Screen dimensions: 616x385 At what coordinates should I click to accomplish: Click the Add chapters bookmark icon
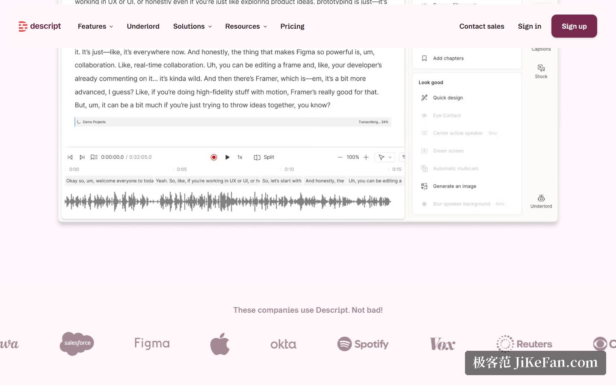424,58
